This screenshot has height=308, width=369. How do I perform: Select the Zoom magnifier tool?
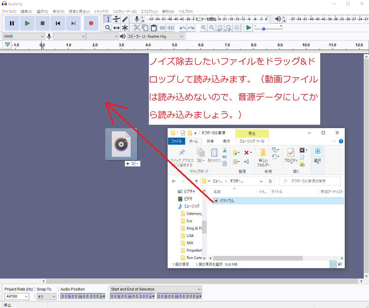[x=108, y=28]
